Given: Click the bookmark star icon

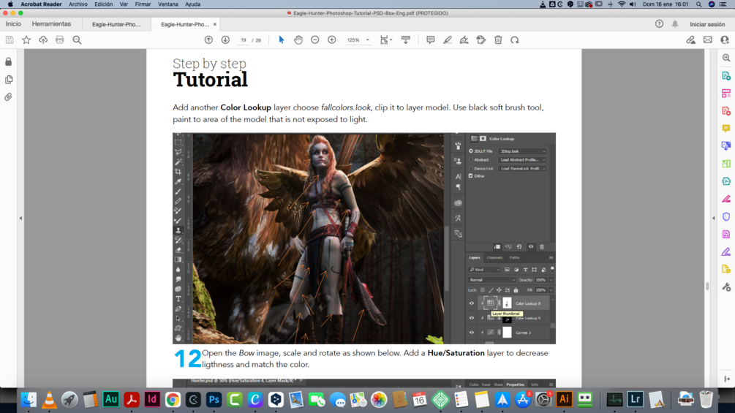Looking at the screenshot, I should click(x=26, y=39).
